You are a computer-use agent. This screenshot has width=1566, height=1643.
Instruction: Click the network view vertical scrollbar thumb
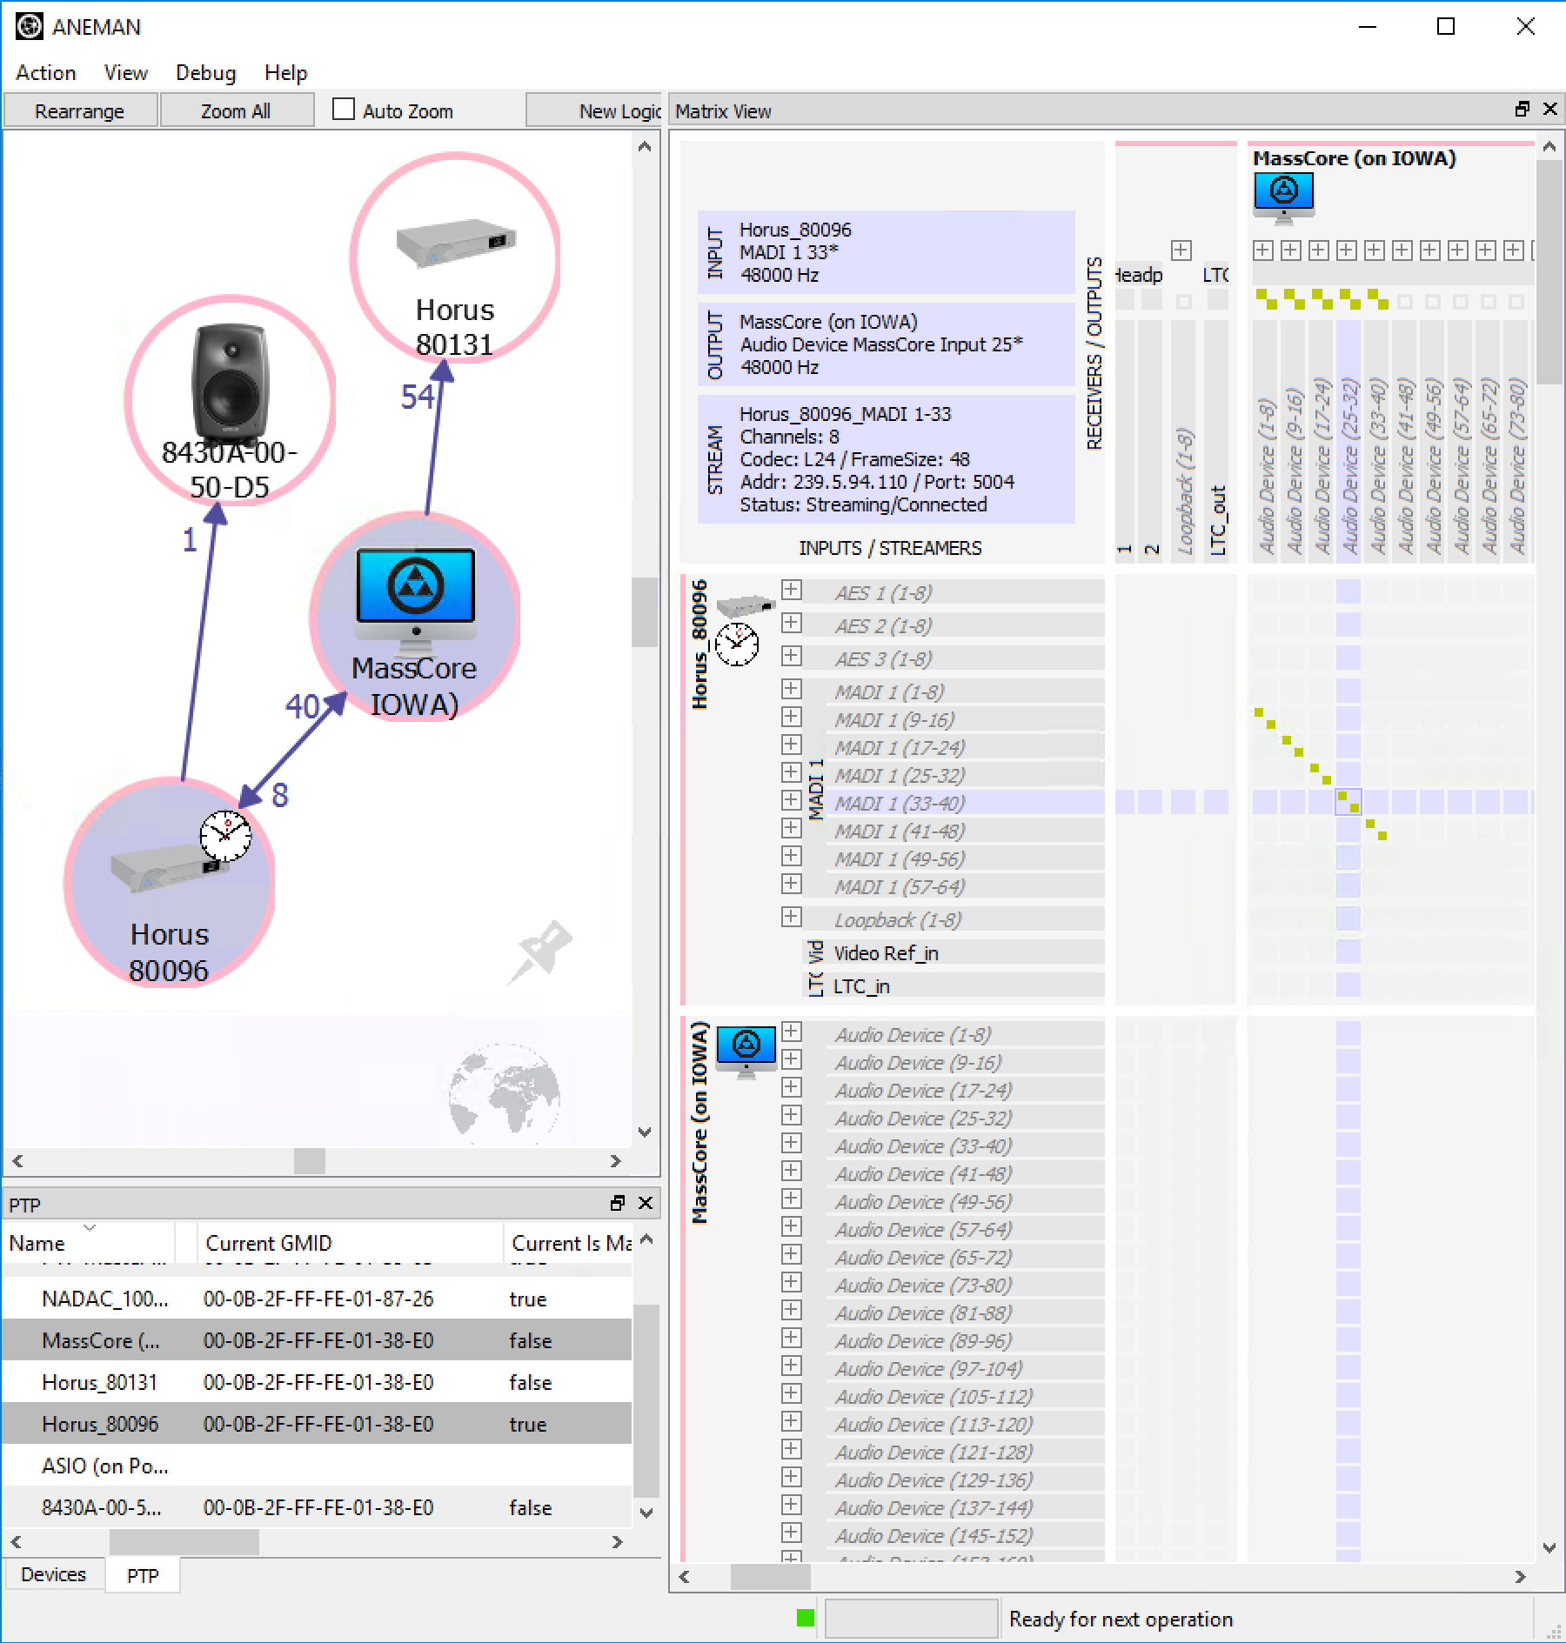coord(645,611)
